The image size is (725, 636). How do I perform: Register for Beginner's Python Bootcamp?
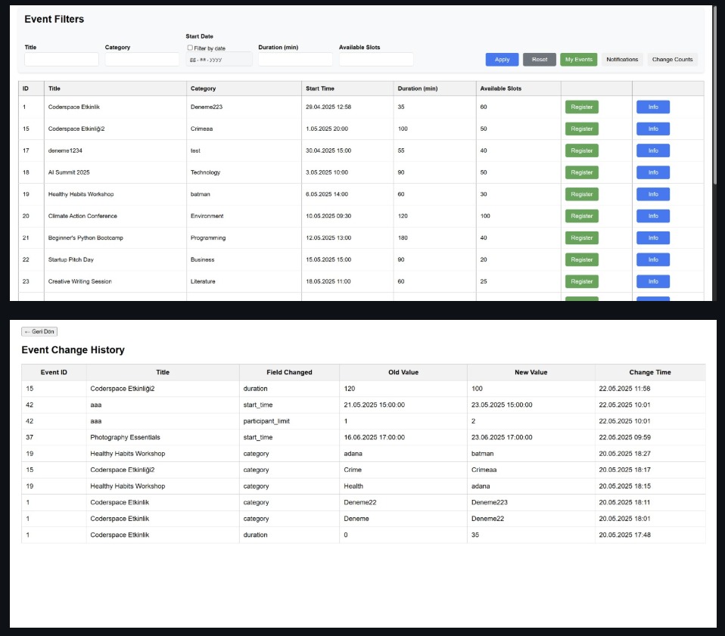[581, 237]
